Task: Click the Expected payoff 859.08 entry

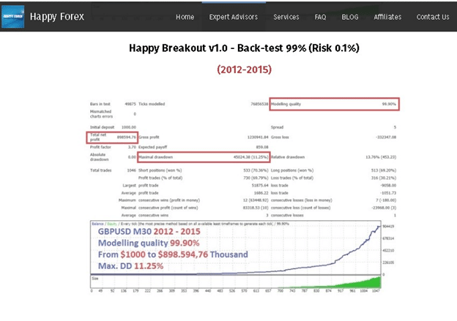Action: [x=204, y=147]
